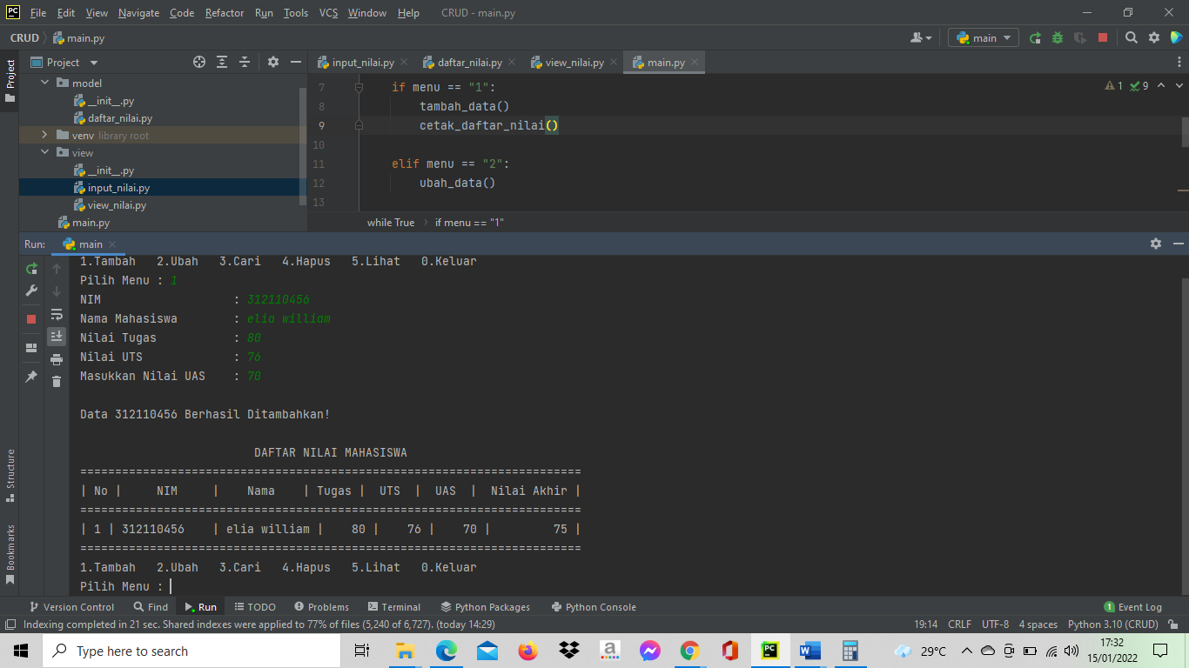Open Search Everywhere magnifier

pyautogui.click(x=1132, y=38)
